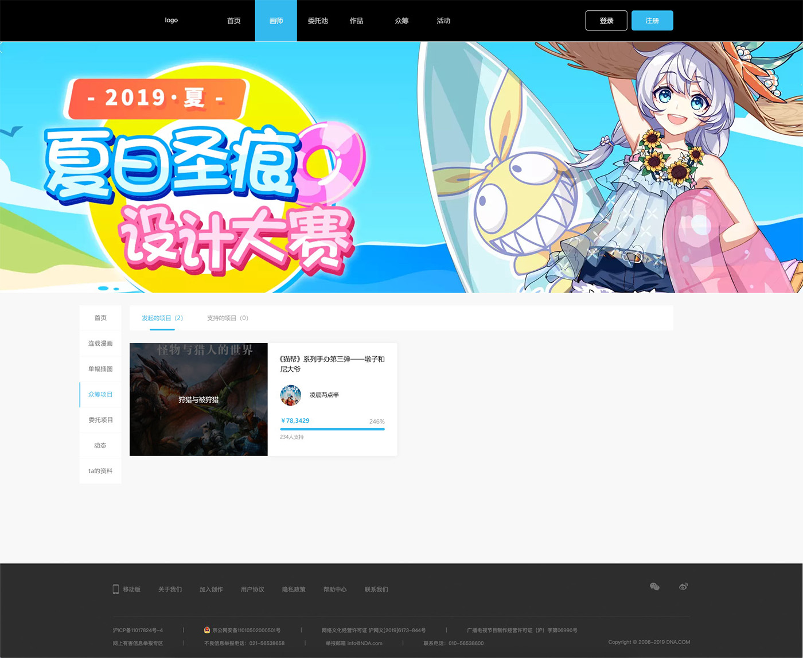Click the ¥78,3429 funding amount
Image resolution: width=803 pixels, height=658 pixels.
point(295,421)
